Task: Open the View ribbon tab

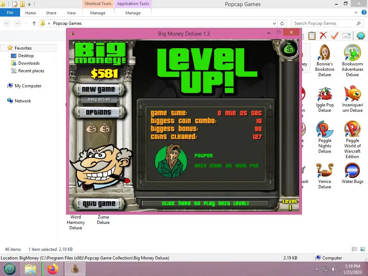Action: click(x=71, y=13)
